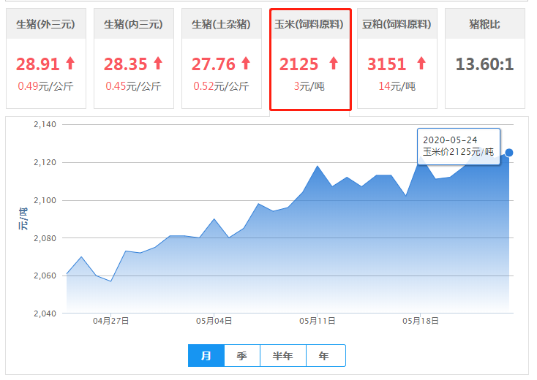Choose the 生猪(土杂猪) card header
The height and width of the screenshot is (380, 537).
tap(221, 24)
